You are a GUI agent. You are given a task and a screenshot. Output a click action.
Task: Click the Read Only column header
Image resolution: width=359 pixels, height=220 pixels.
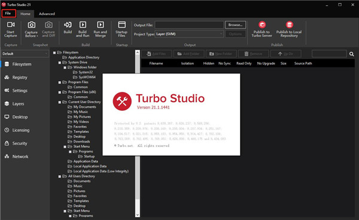(244, 63)
